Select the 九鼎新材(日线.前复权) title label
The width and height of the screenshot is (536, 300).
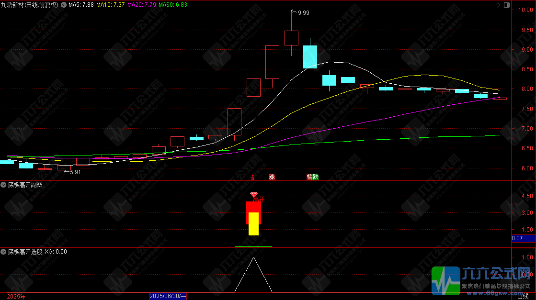pos(29,5)
